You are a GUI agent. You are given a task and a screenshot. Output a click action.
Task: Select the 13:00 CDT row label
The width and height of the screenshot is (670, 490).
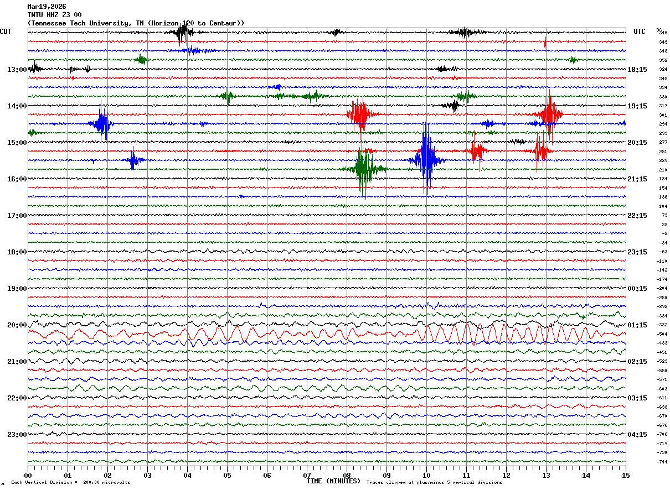[17, 70]
